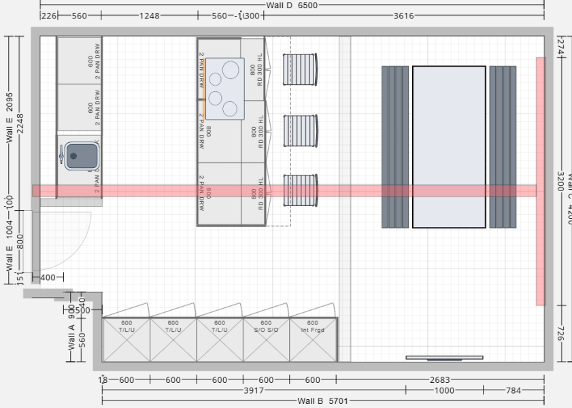Select the sink basin on Wall E
572x408 pixels.
[82, 156]
